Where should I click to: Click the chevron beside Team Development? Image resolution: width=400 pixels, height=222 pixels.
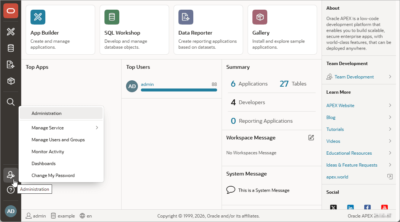[x=390, y=77]
